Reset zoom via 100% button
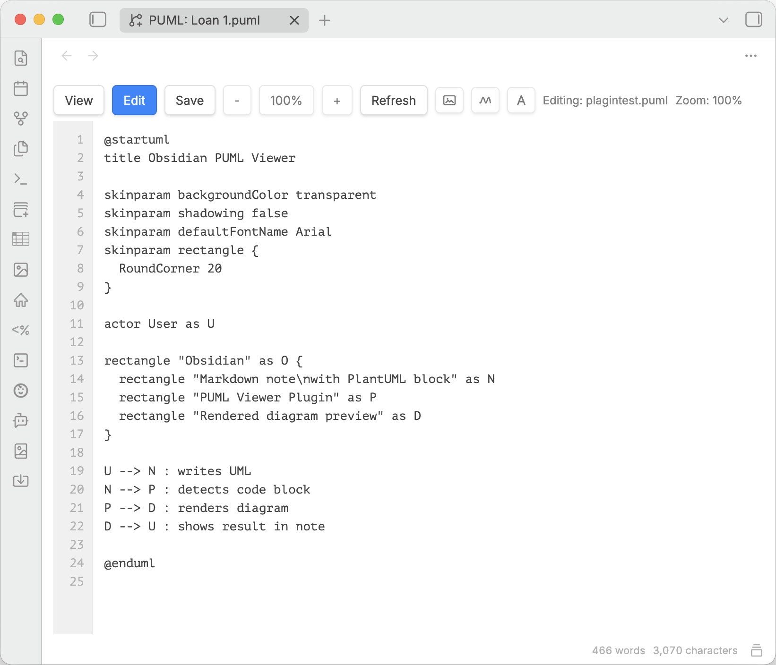This screenshot has height=665, width=776. 286,100
